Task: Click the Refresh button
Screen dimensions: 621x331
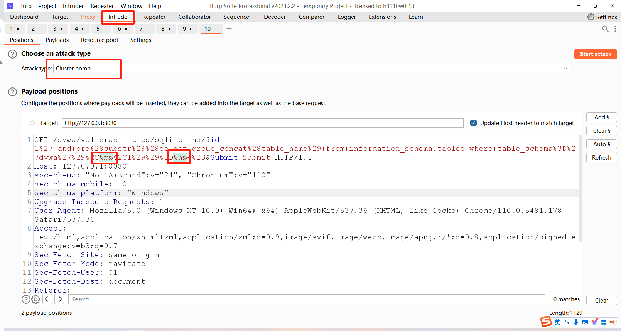Action: pyautogui.click(x=602, y=158)
